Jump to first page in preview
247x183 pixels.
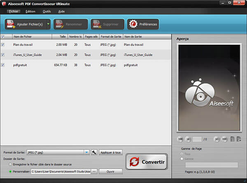point(180,139)
